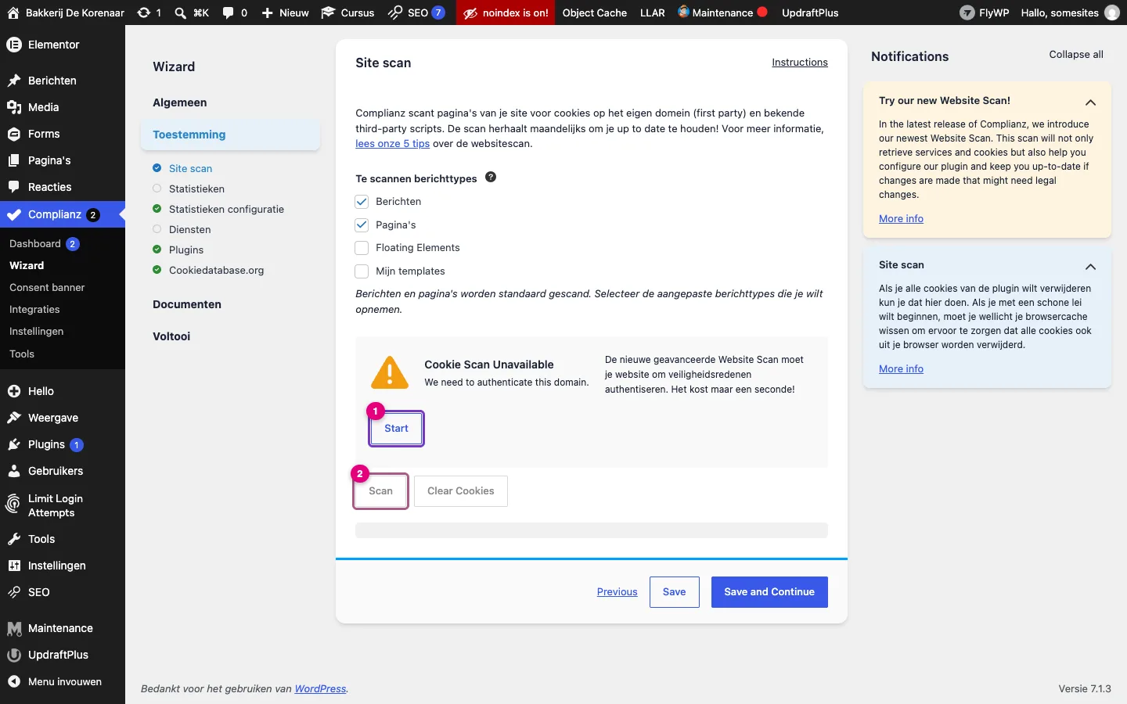
Task: Collapse the Site scan notification
Action: tap(1090, 267)
